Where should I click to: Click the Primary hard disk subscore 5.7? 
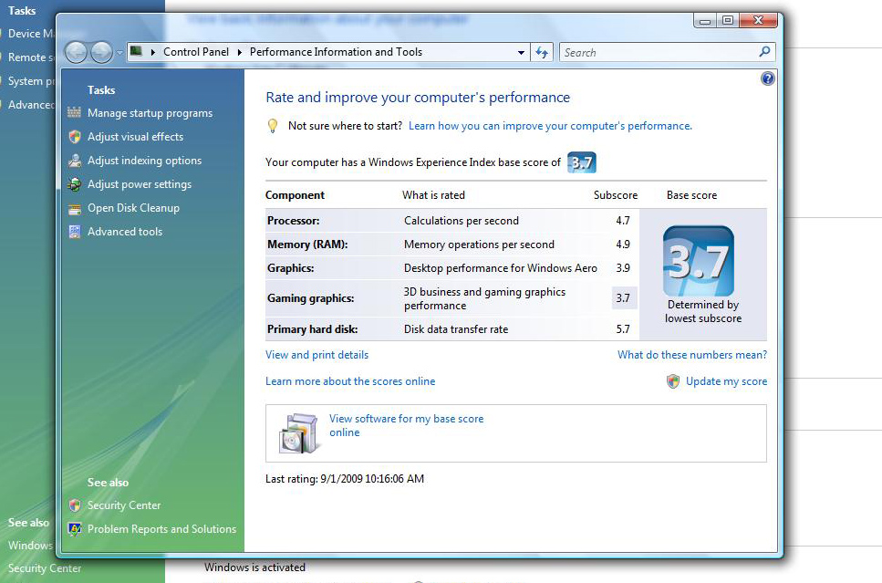click(623, 328)
